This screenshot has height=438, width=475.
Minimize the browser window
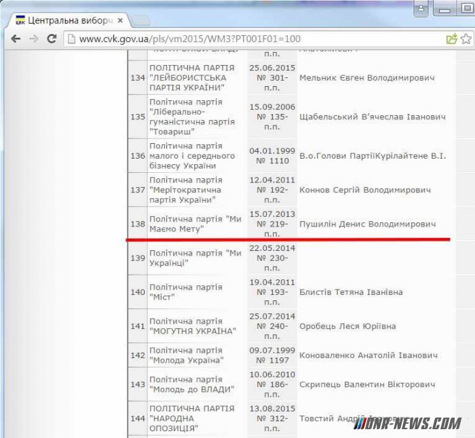444,9
